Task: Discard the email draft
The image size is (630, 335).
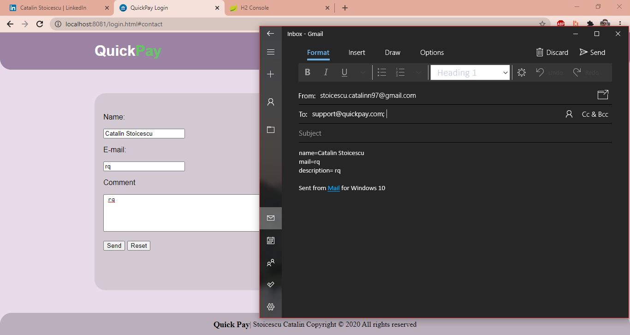Action: click(x=552, y=52)
